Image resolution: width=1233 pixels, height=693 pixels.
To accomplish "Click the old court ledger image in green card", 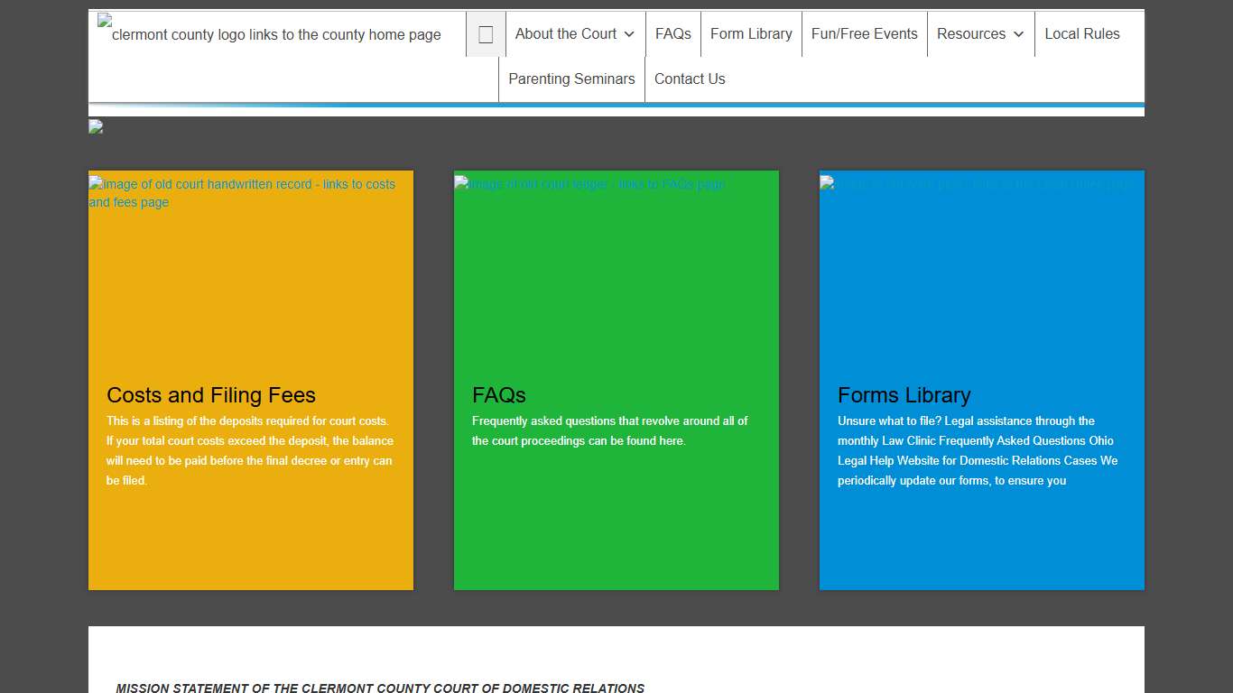I will pos(589,184).
